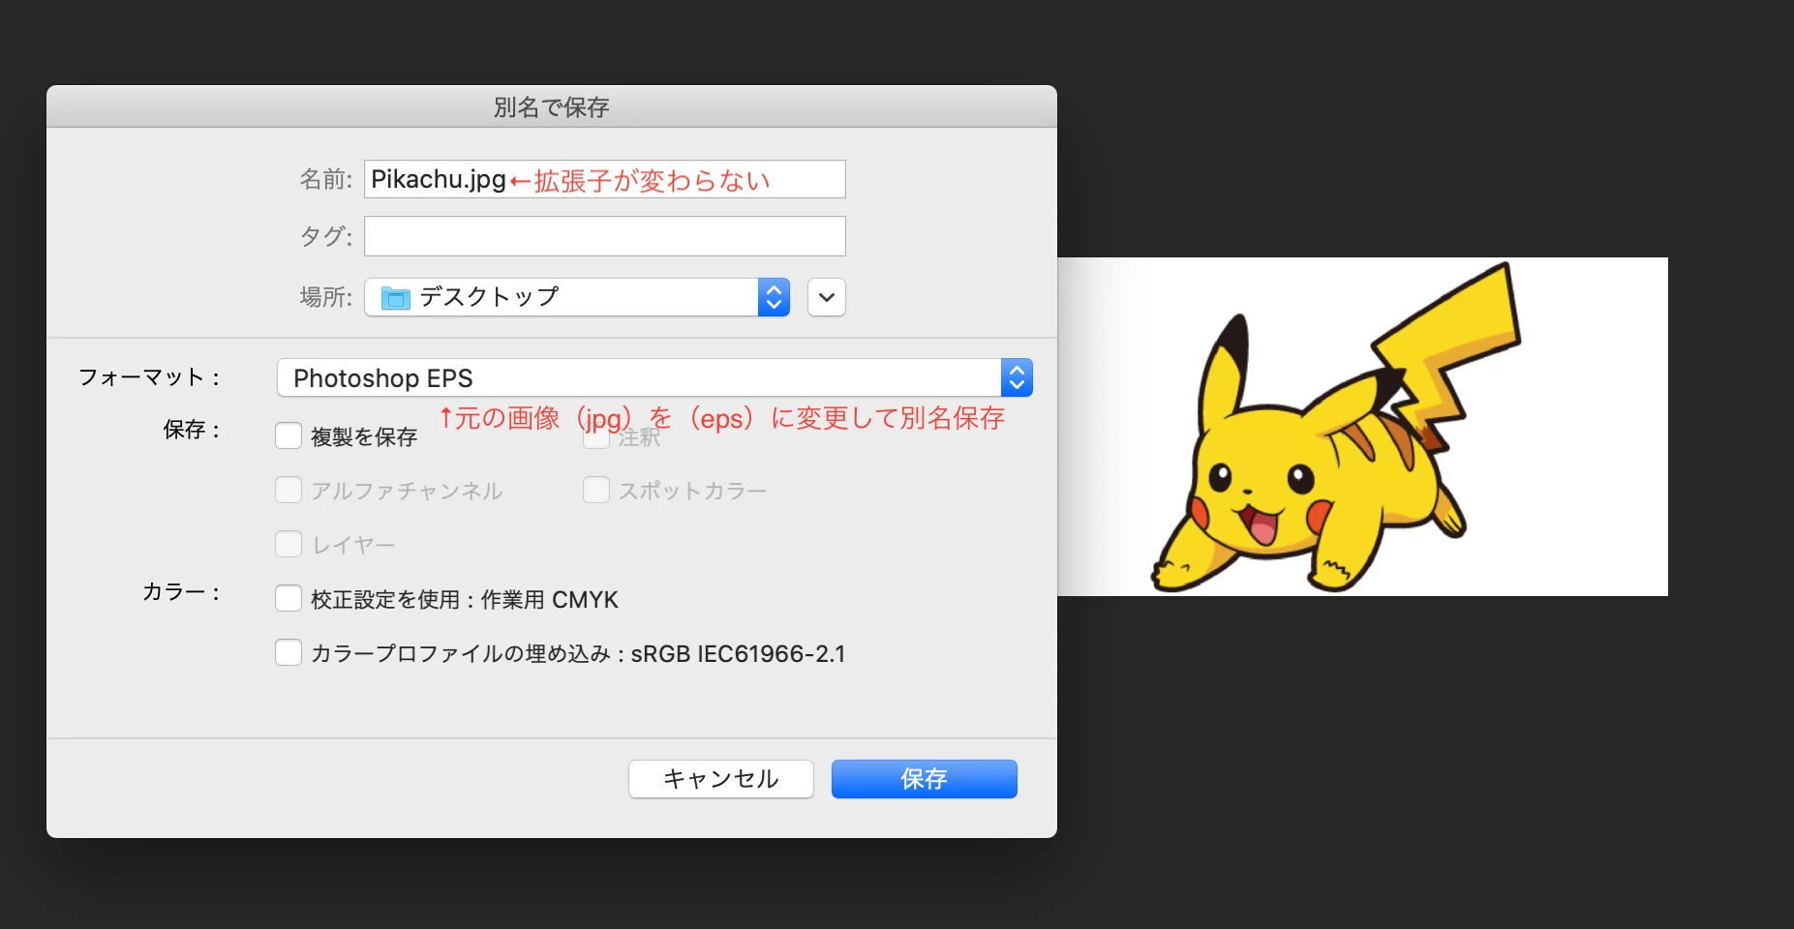The width and height of the screenshot is (1794, 929).
Task: Toggle the 複製を保存 checkbox
Action: pos(289,435)
